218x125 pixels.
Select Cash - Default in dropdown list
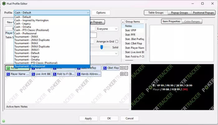point(52,17)
